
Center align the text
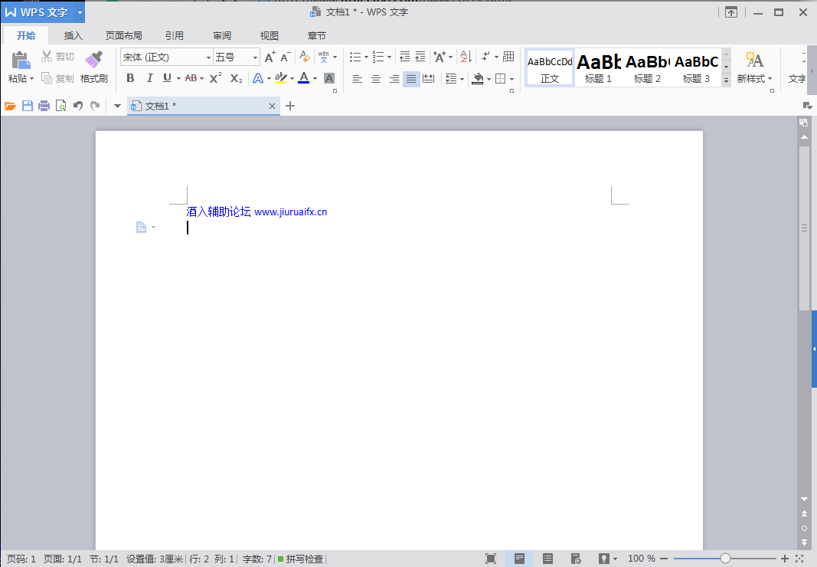(376, 79)
